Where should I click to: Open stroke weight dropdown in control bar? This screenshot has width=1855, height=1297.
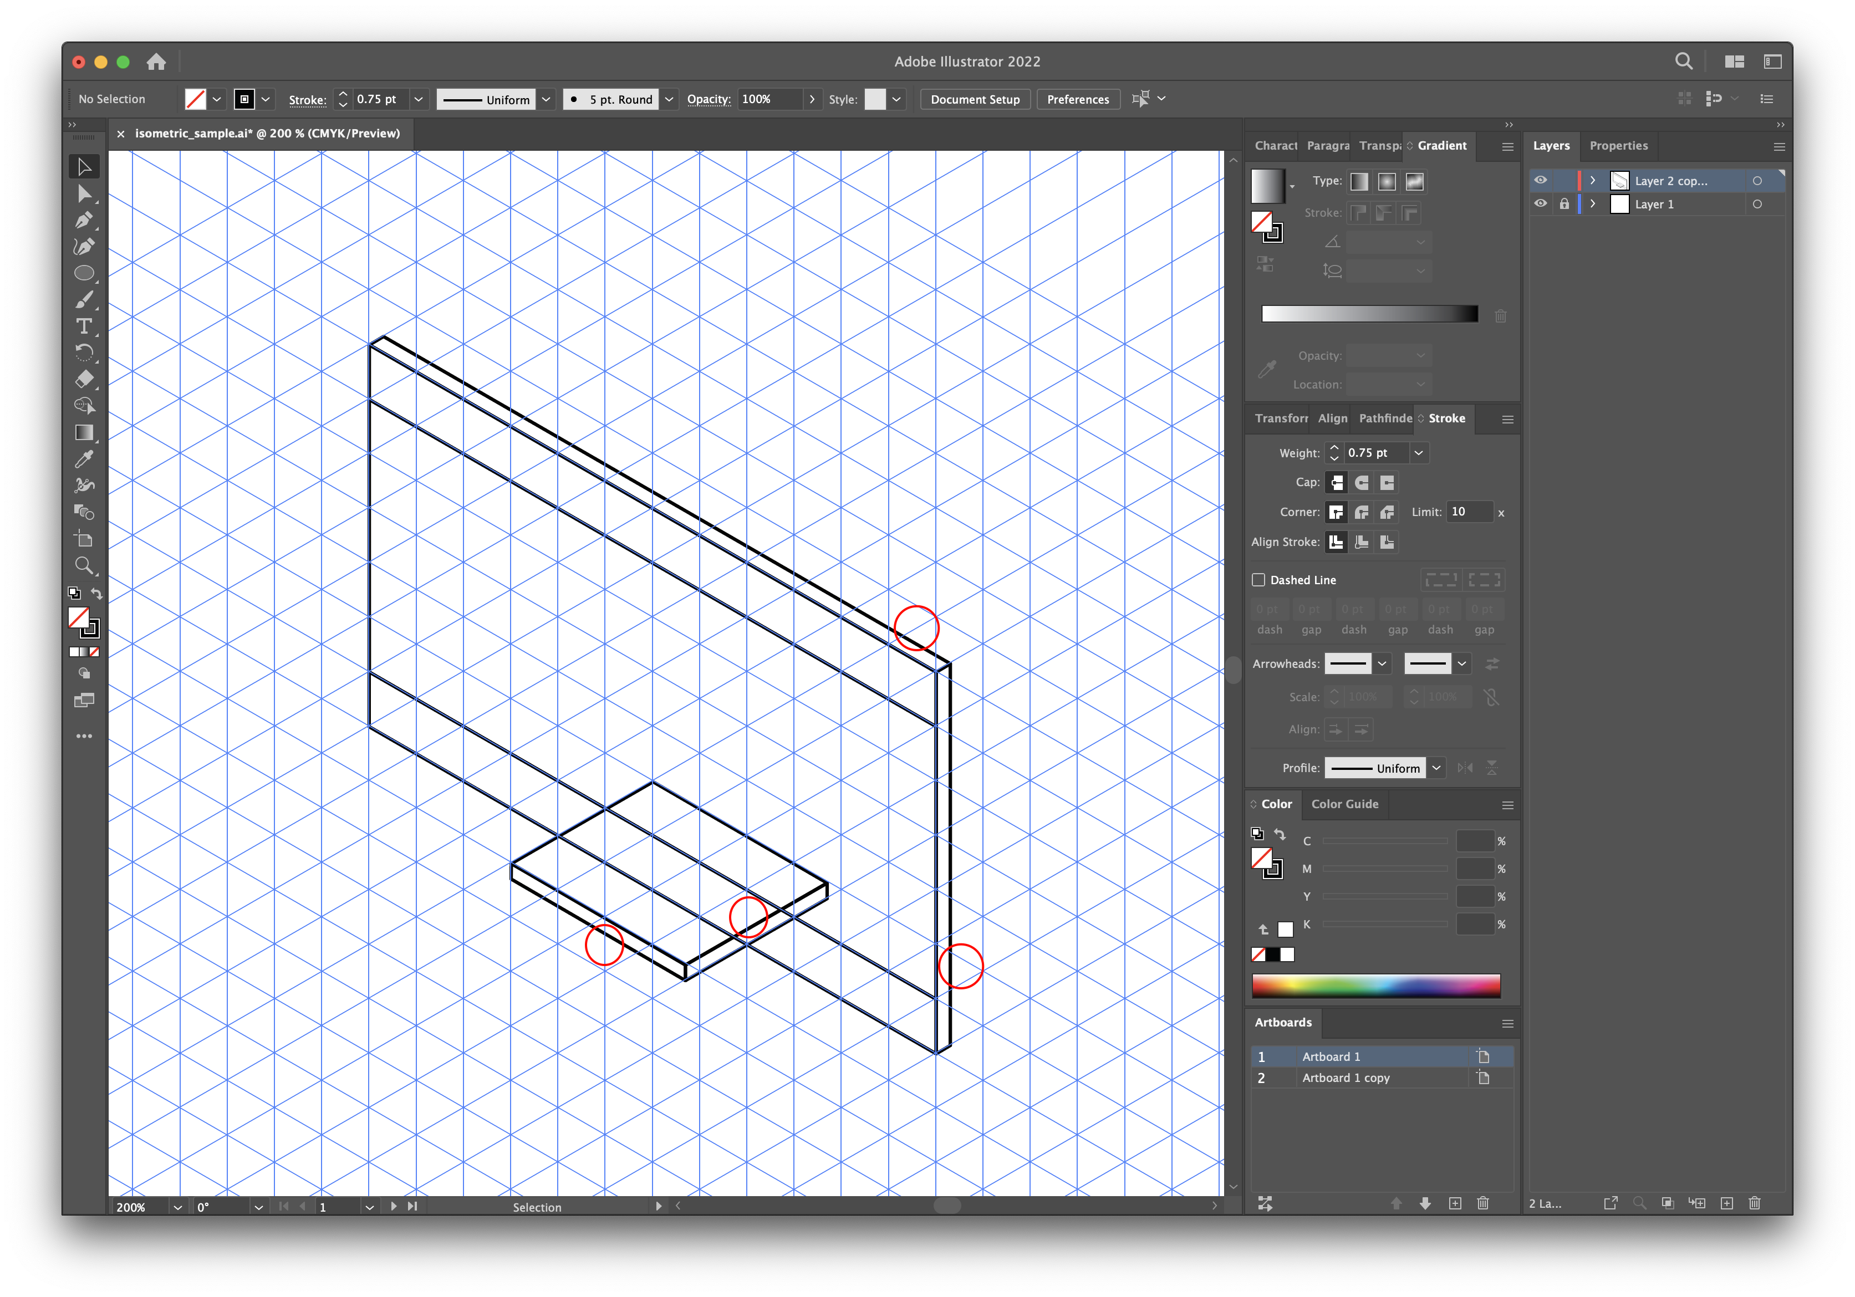coord(417,99)
